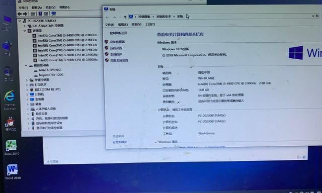This screenshot has width=322, height=193.
Task: Collapse the 磁盘驱动器 disk drives node
Action: coord(26,65)
